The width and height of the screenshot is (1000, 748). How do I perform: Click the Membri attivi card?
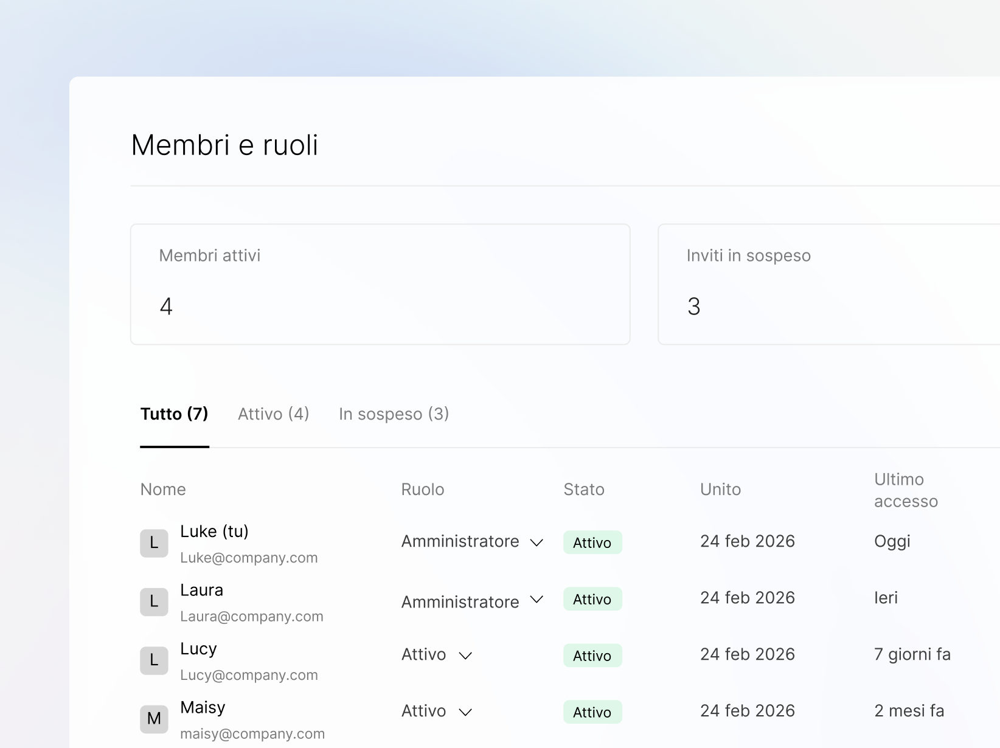380,285
